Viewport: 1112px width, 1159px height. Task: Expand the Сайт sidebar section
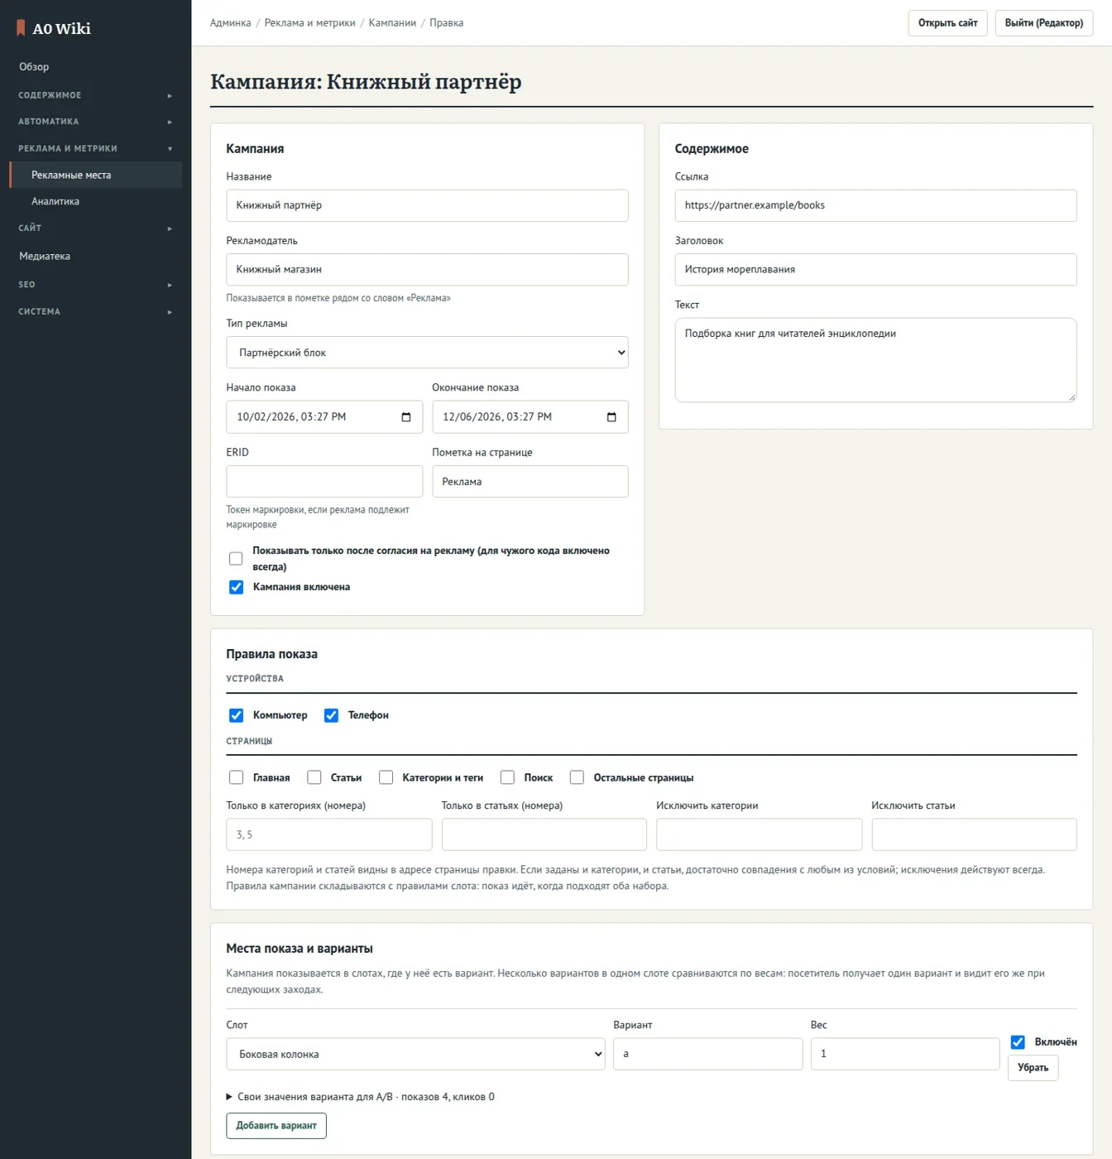pos(95,228)
